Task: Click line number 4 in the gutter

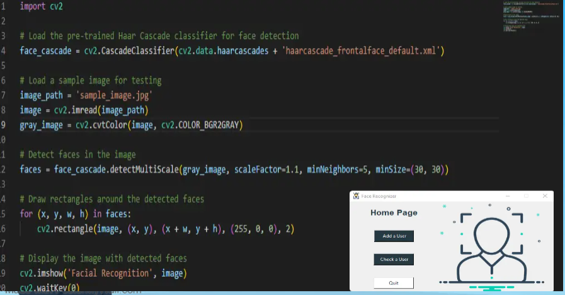Action: [x=3, y=51]
